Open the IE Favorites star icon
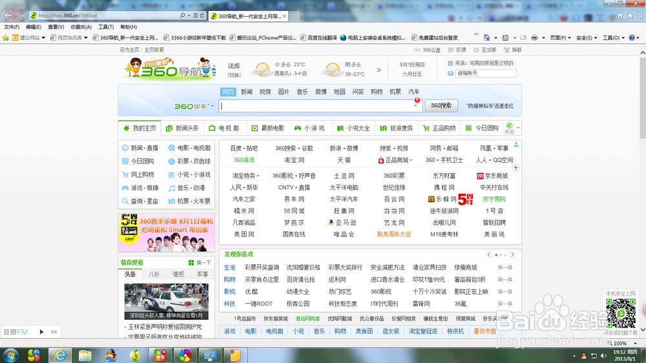This screenshot has height=363, width=646. click(x=630, y=16)
